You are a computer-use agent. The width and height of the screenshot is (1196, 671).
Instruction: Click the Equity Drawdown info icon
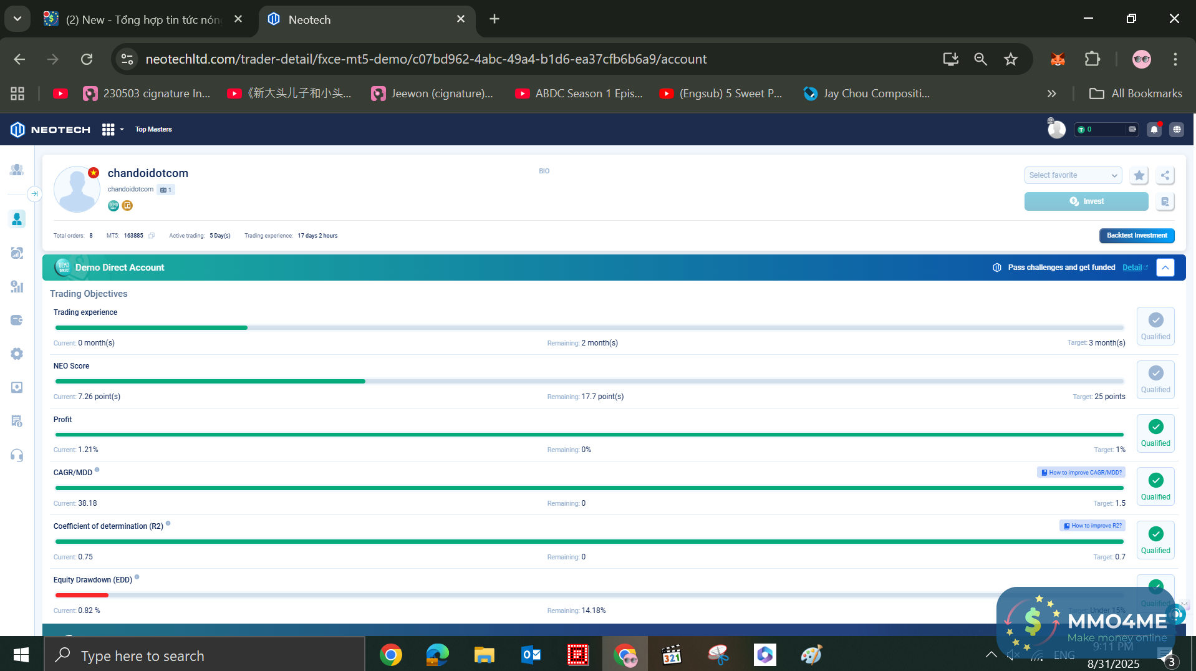pyautogui.click(x=137, y=577)
